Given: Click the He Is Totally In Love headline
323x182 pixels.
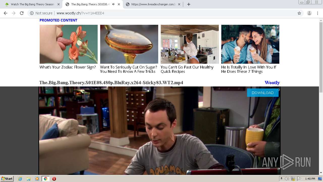Looking at the screenshot, I should (249, 69).
